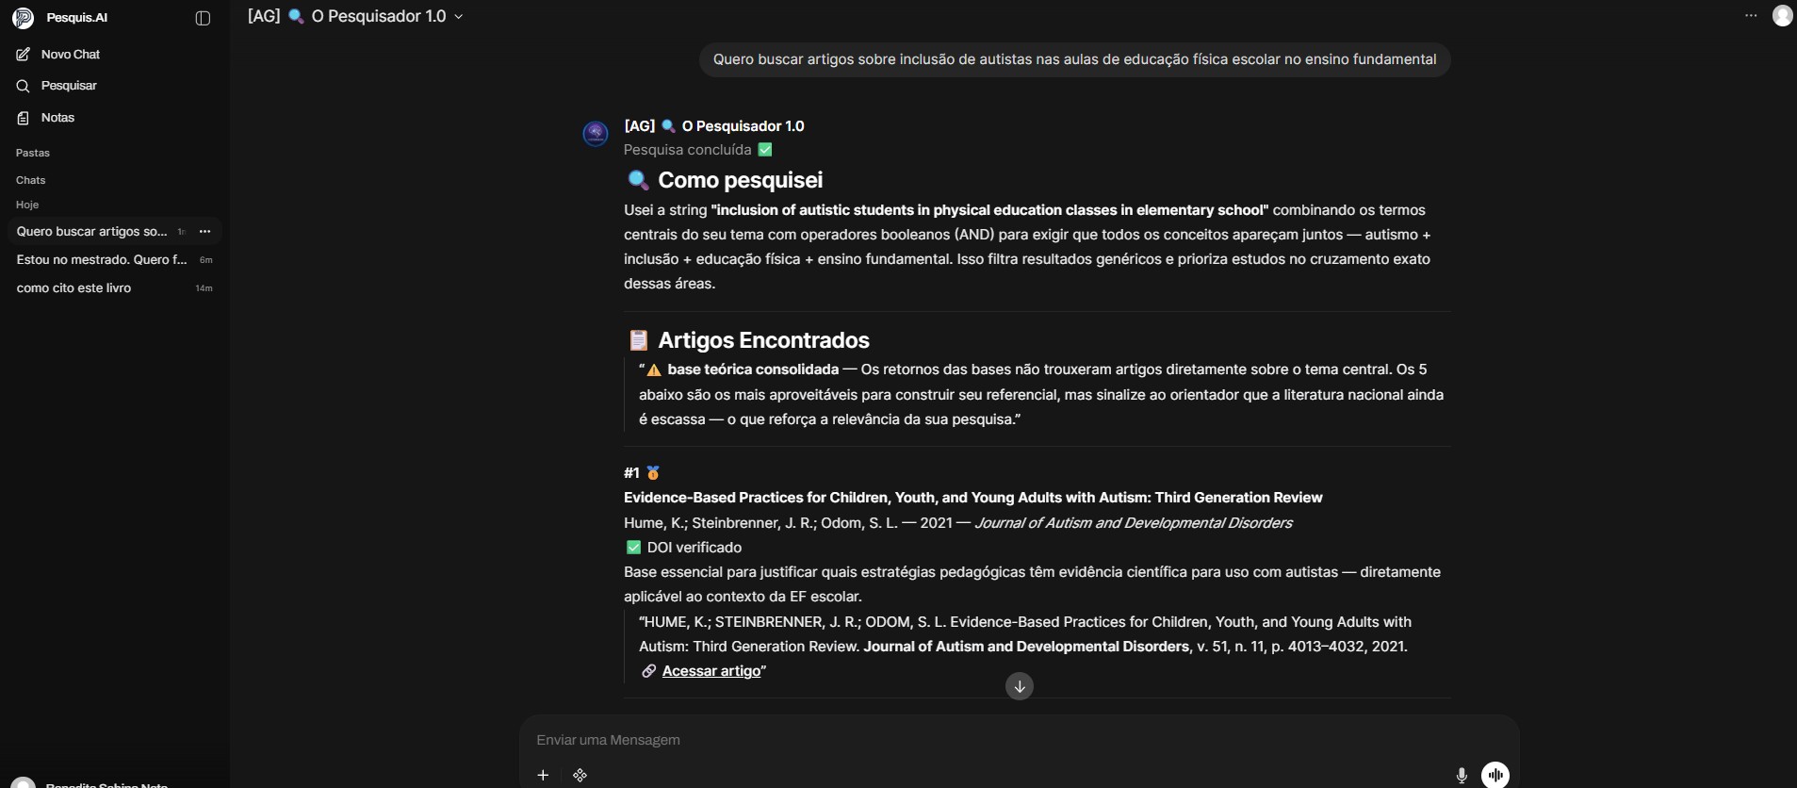
Task: Click the 'Hoje' date group label
Action: [x=27, y=205]
